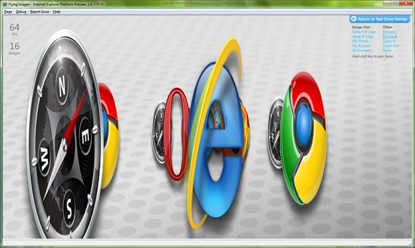
Task: Click the Decrease link
Action: tap(390, 37)
